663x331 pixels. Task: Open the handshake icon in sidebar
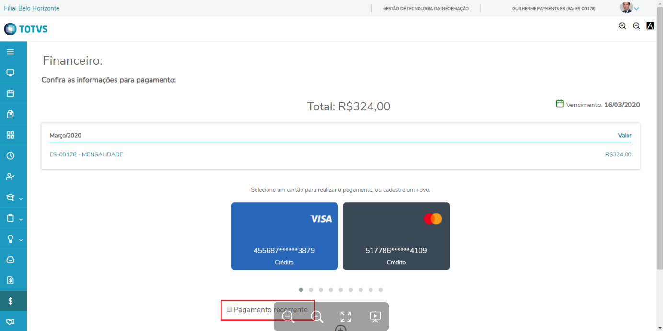[x=10, y=321]
